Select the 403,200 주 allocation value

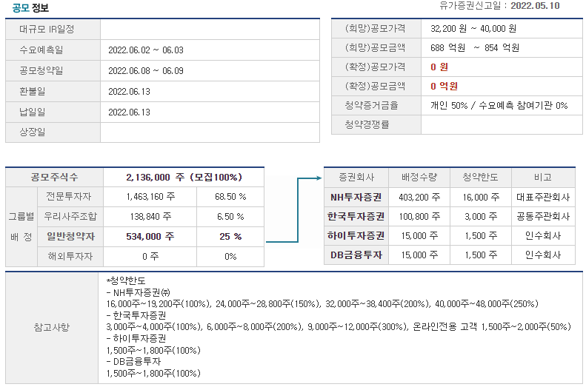coord(419,197)
